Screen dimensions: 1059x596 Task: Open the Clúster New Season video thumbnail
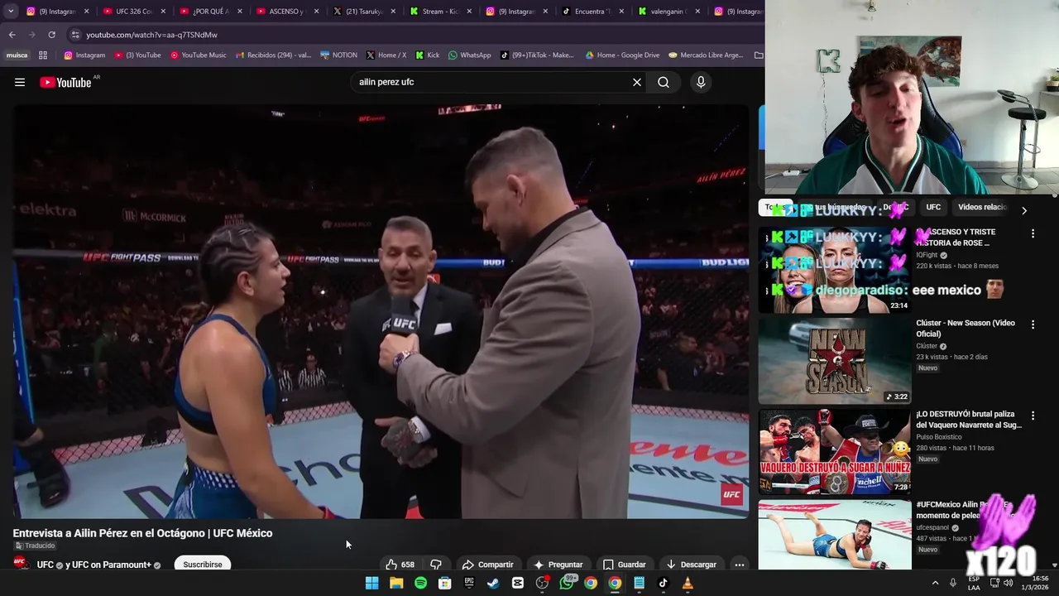[834, 361]
